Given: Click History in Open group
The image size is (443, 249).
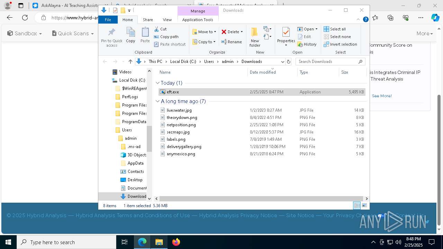Looking at the screenshot, I should 307,44.
